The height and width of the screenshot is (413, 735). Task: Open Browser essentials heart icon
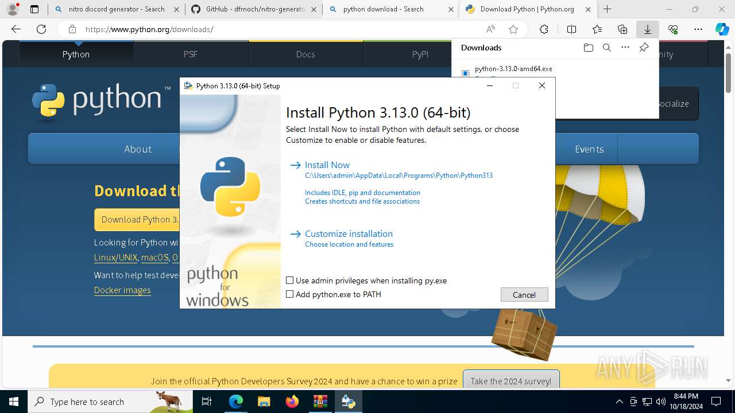(673, 29)
